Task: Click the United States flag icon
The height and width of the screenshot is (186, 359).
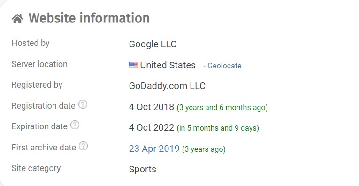Action: pos(133,65)
